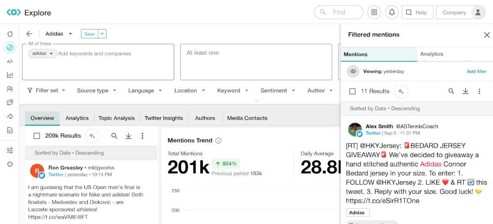Click the back arrow beside Adidas
493x224 pixels.
coord(29,33)
